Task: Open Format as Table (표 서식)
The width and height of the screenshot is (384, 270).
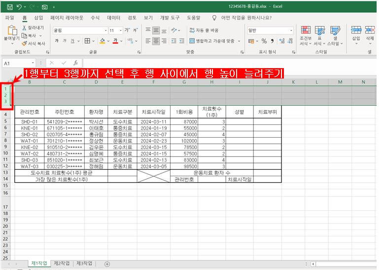Action: 319,36
